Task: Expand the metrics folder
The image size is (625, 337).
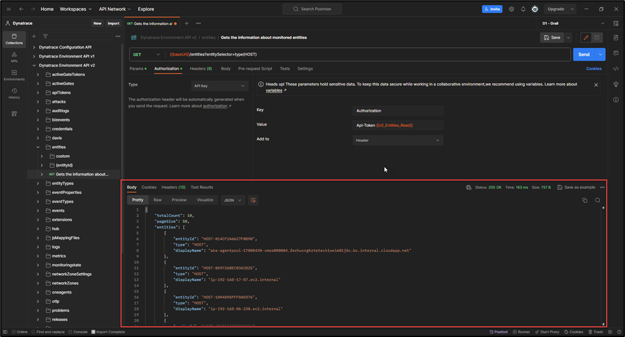Action: pyautogui.click(x=38, y=256)
